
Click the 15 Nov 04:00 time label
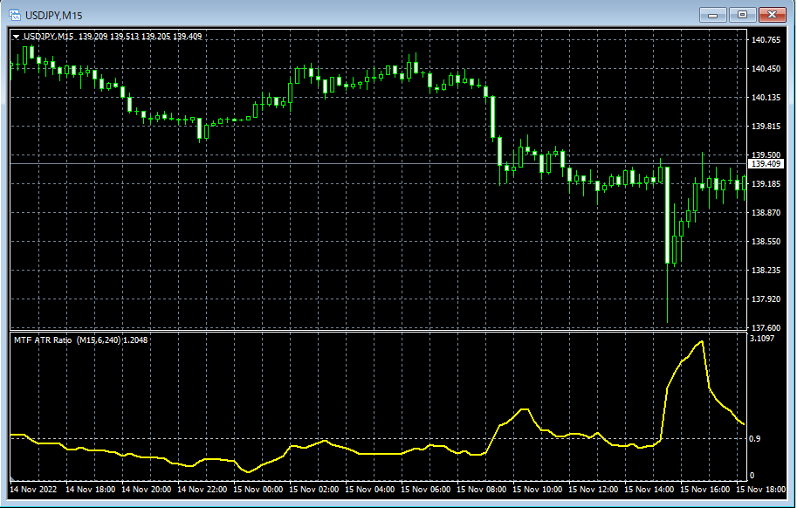370,489
